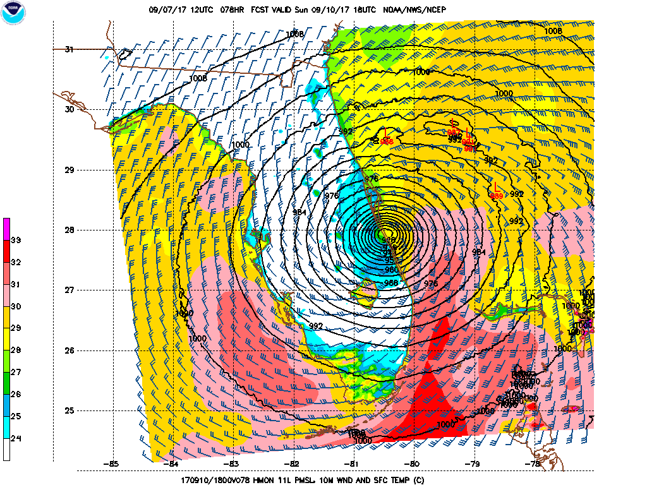Click the latitude axis label 30 on the map
Image resolution: width=647 pixels, height=485 pixels.
pos(69,110)
